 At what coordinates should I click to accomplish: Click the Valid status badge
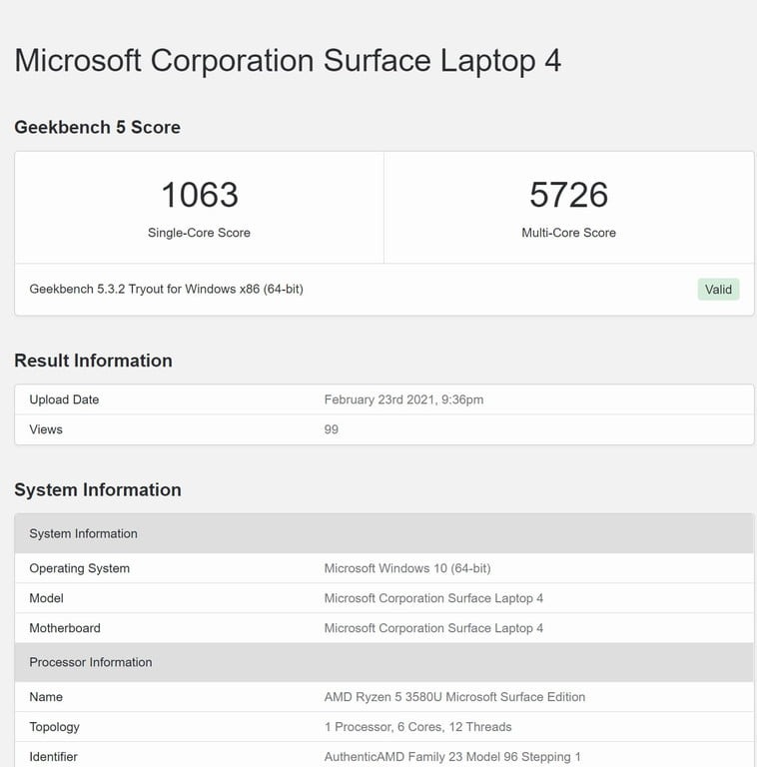(718, 290)
